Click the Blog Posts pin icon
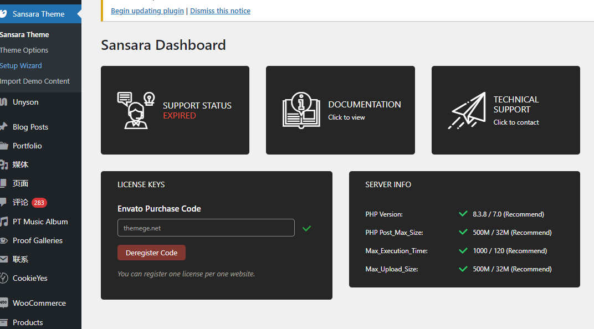Screen dimensions: 594x329 pos(3,127)
